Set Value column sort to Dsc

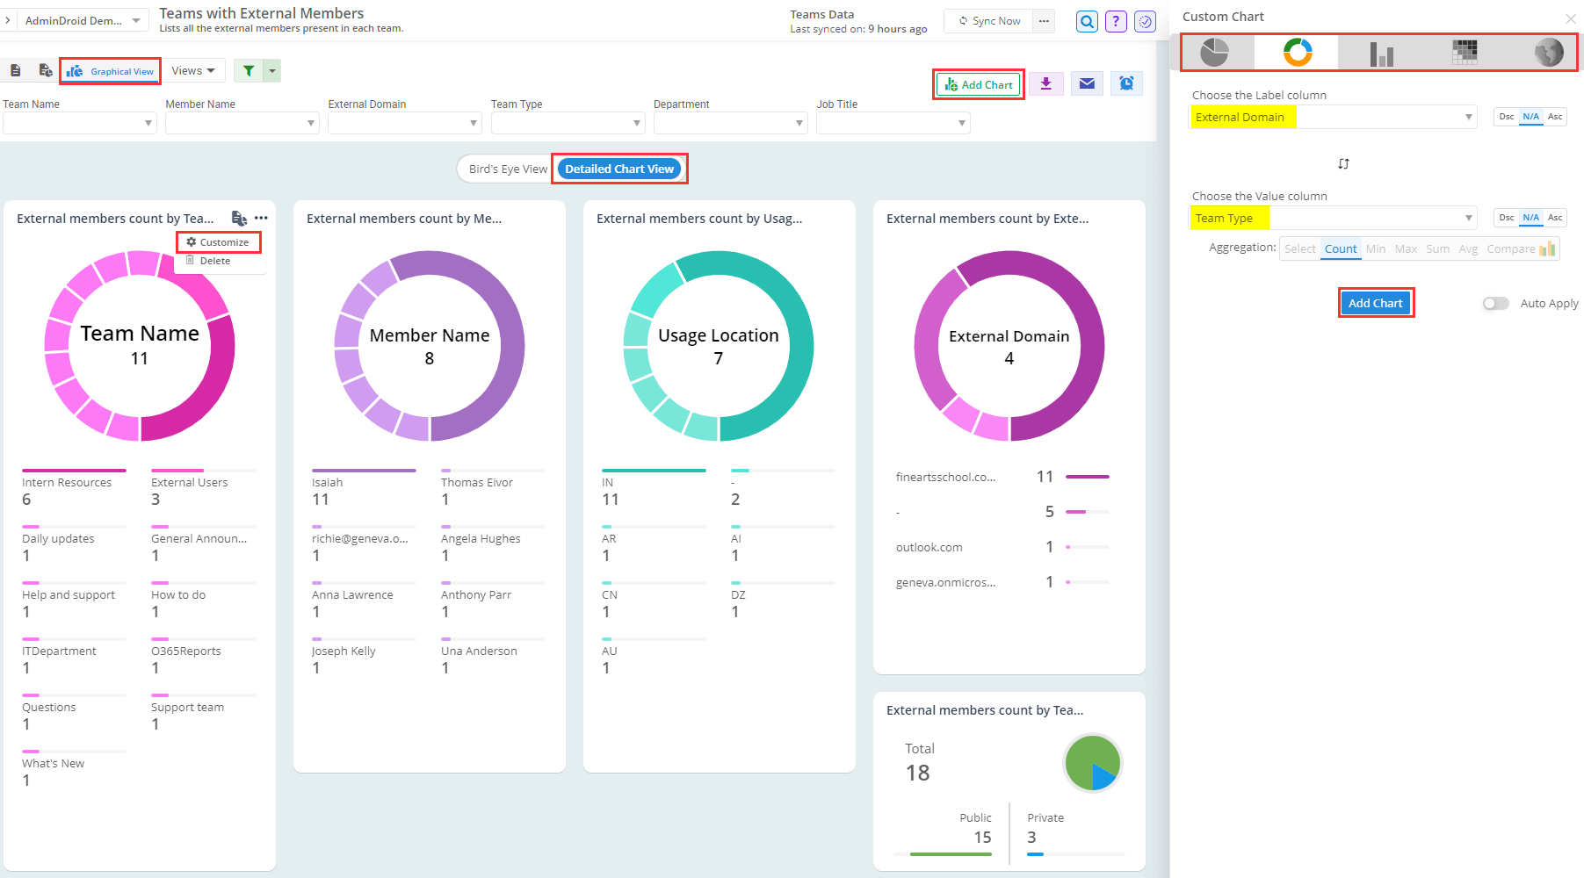point(1506,218)
